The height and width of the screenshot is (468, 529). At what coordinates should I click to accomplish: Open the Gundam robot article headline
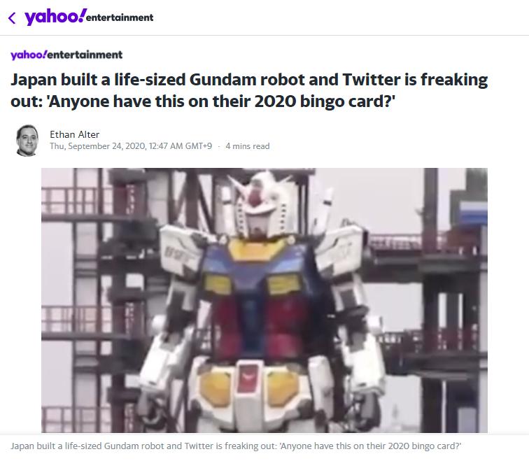[249, 90]
